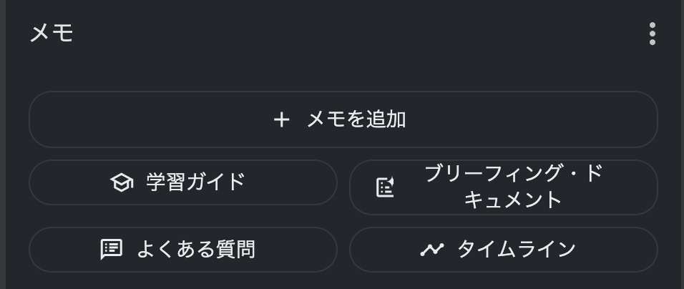The height and width of the screenshot is (289, 684).
Task: Open the three-dot options menu beside メモ
Action: click(x=652, y=34)
